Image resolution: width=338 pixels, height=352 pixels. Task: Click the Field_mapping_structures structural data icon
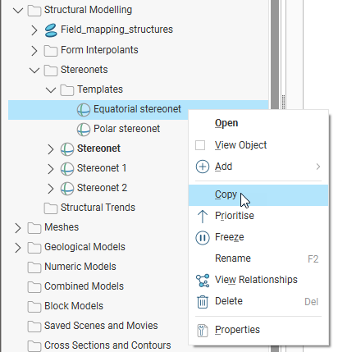51,30
